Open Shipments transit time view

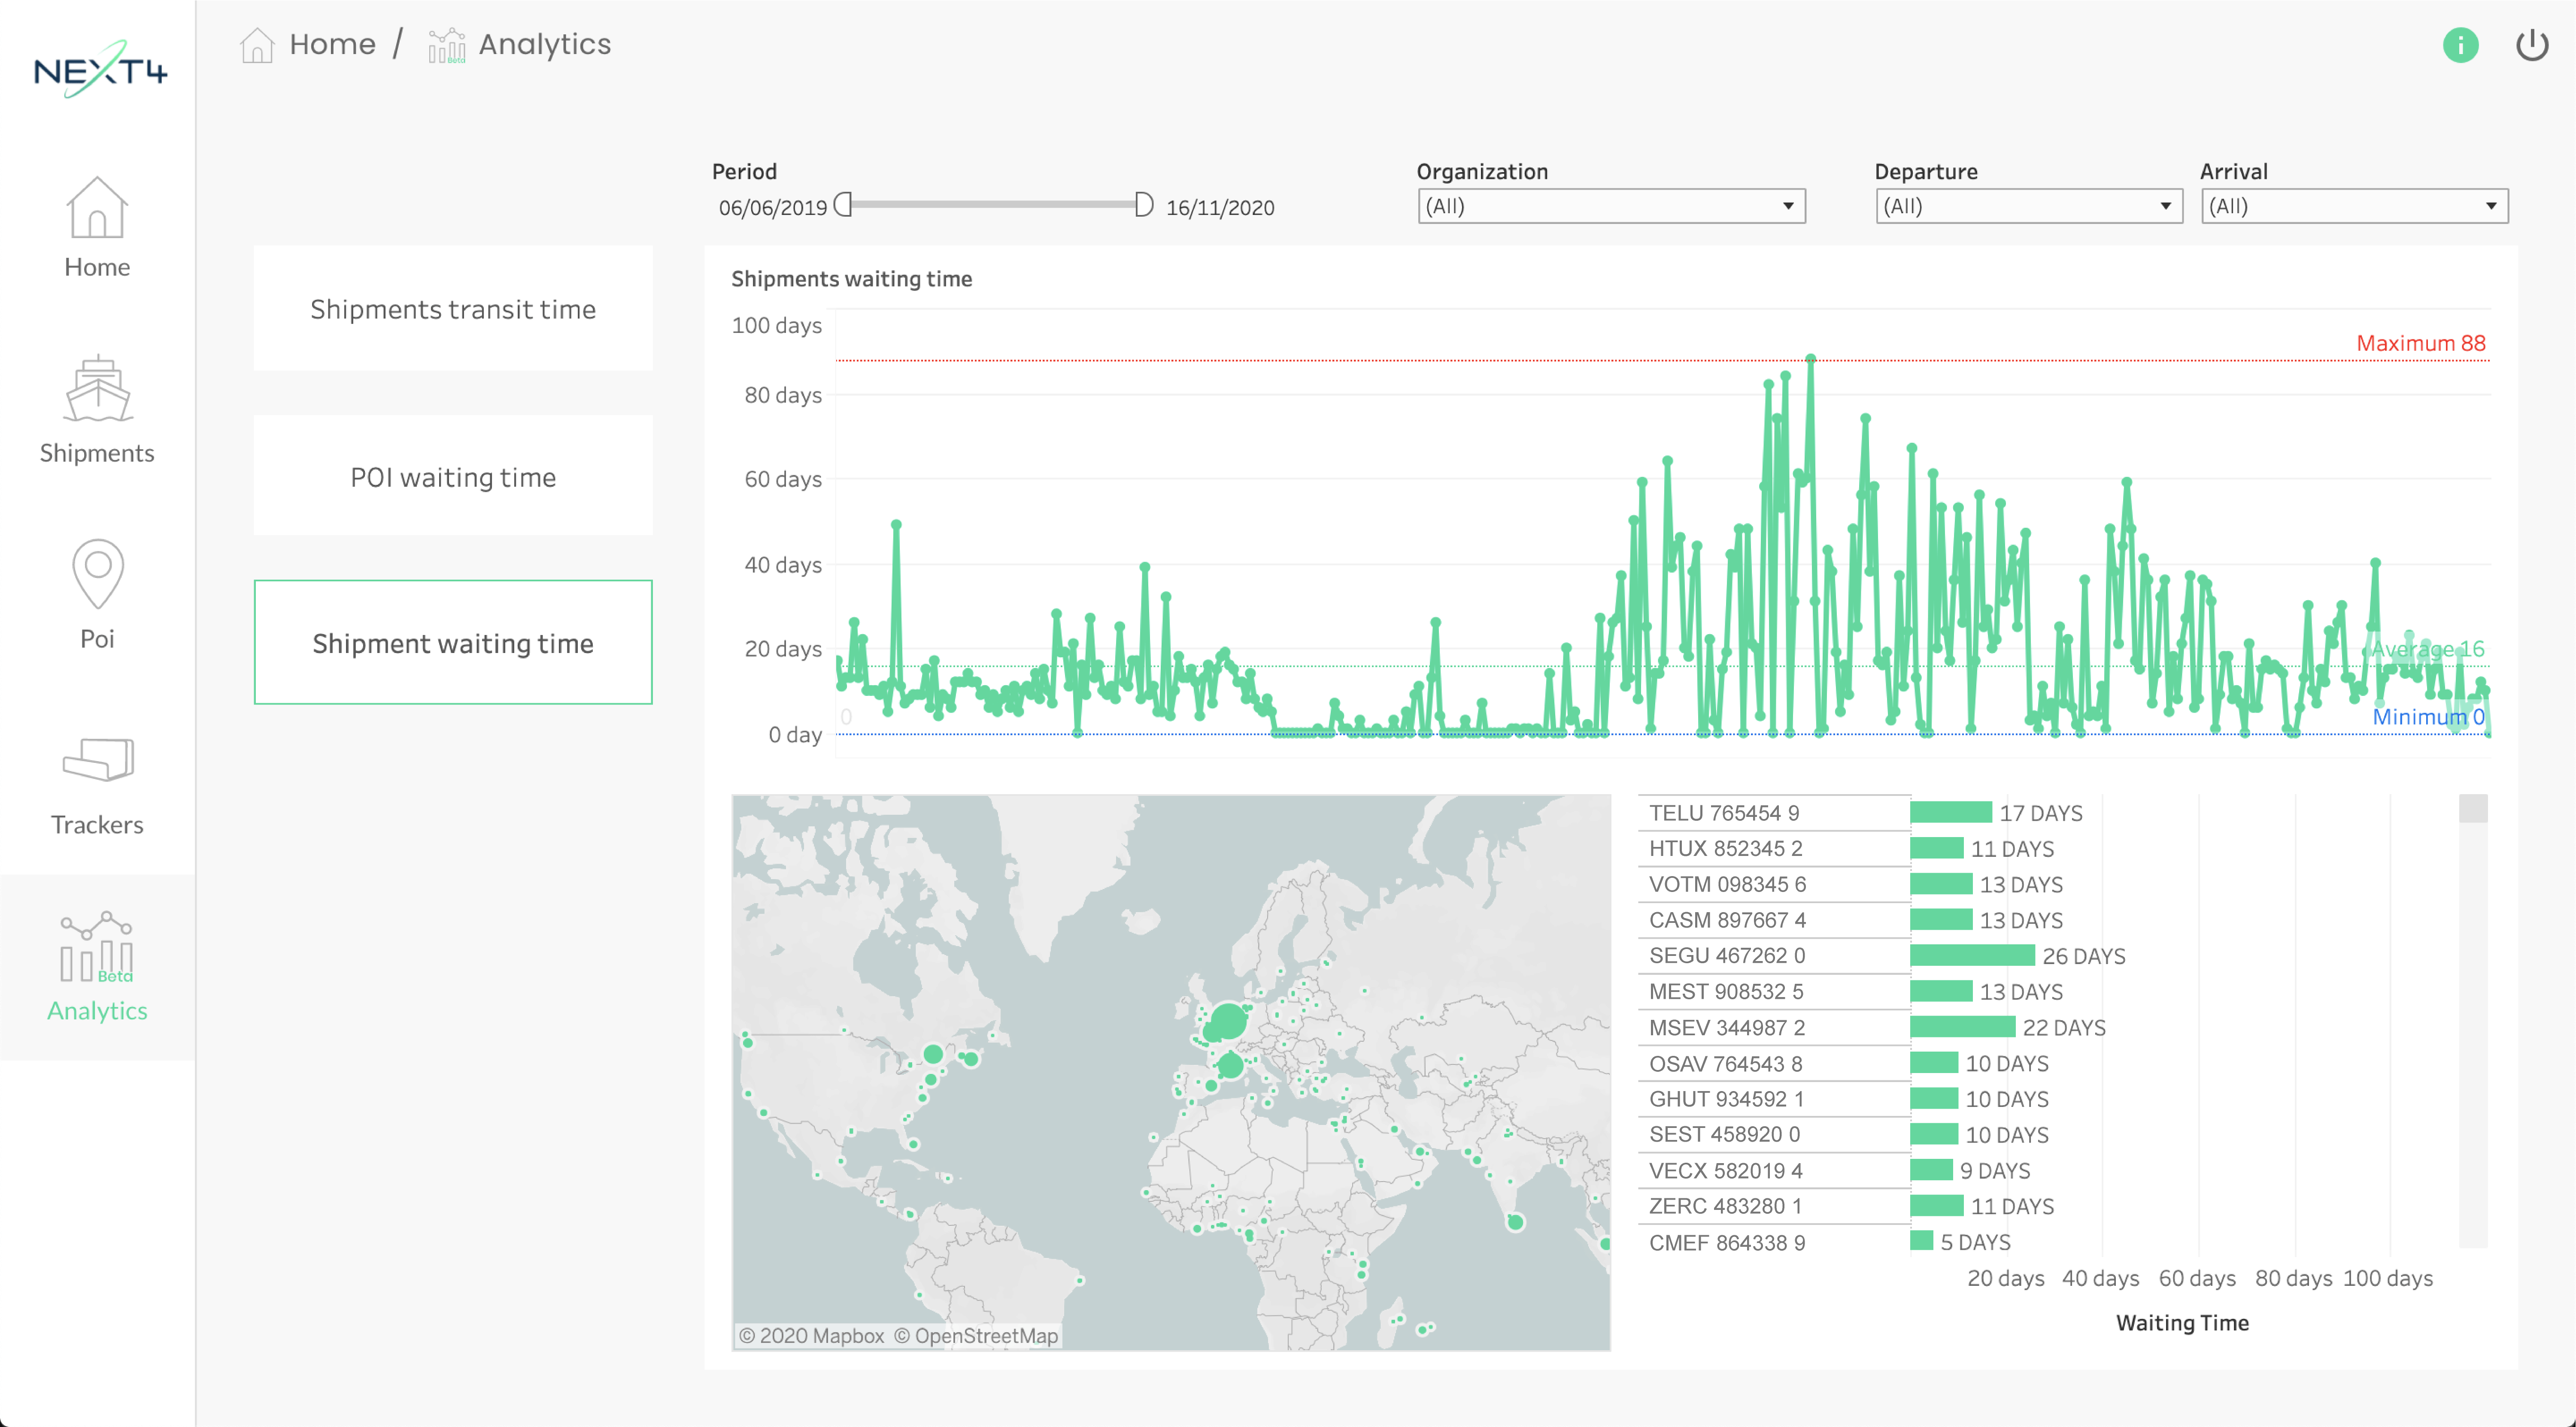453,309
